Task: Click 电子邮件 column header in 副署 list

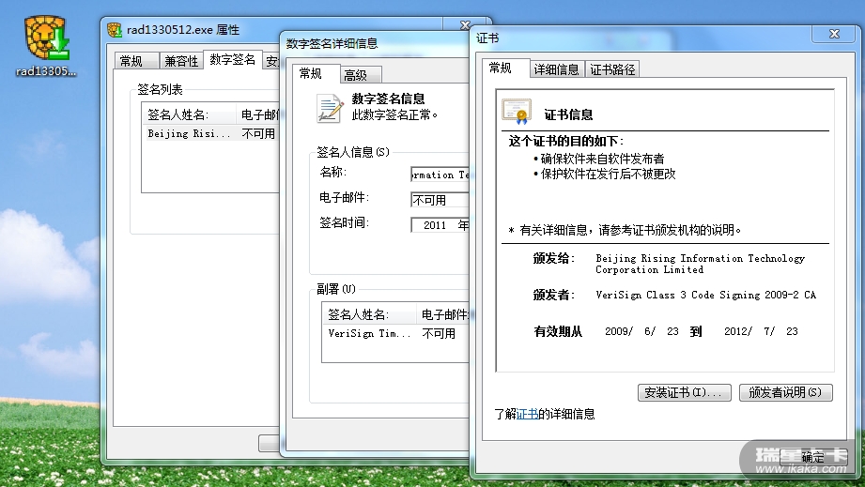Action: [441, 314]
